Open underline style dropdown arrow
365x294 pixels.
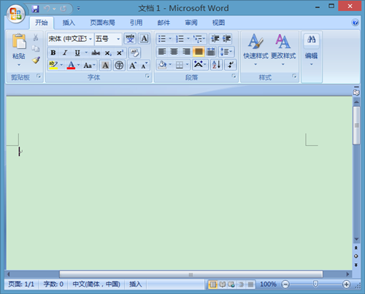tap(86, 53)
